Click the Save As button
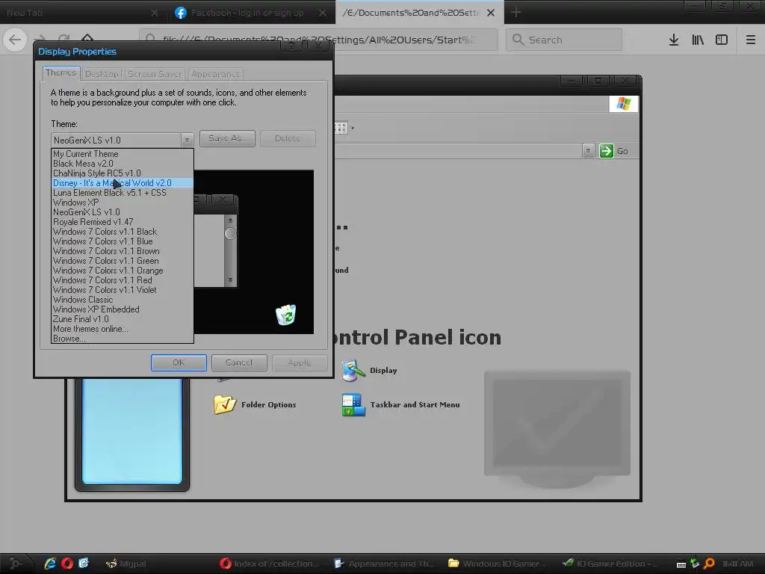This screenshot has width=765, height=574. click(227, 138)
